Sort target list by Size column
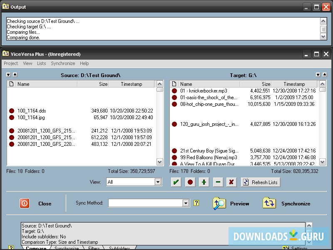Screen dimensions: 333x250 (256, 84)
